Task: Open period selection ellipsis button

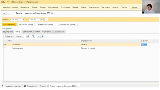Action: coord(46,19)
